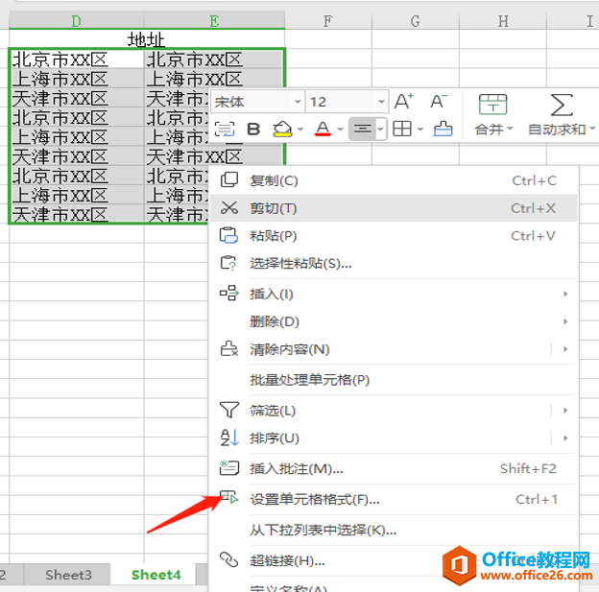
Task: Click the hyperlink chain icon
Action: [228, 560]
